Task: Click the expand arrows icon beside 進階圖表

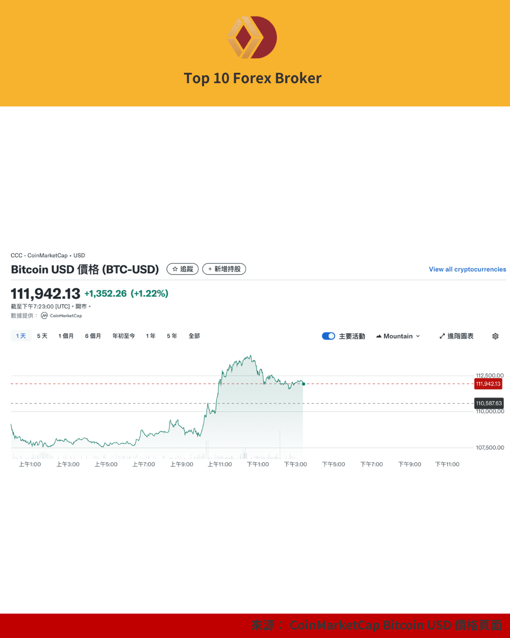Action: coord(442,336)
